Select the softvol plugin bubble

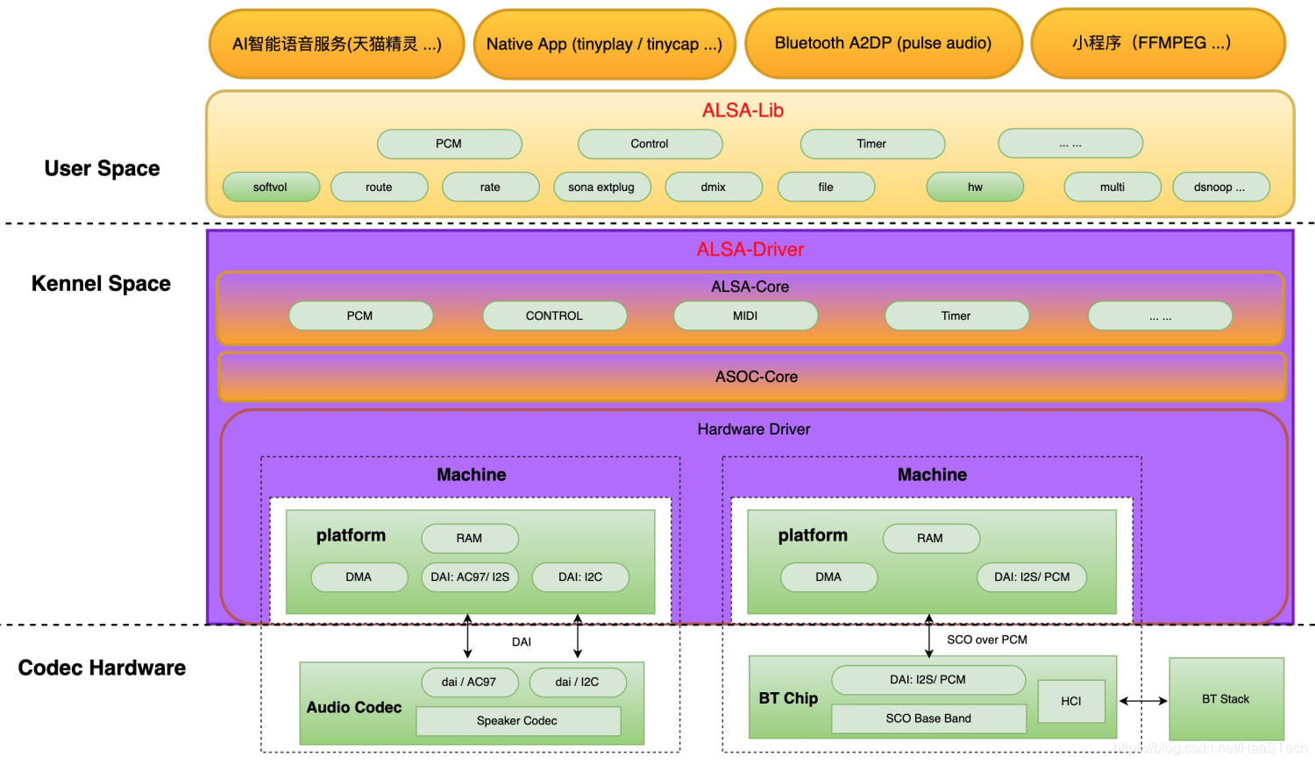271,187
